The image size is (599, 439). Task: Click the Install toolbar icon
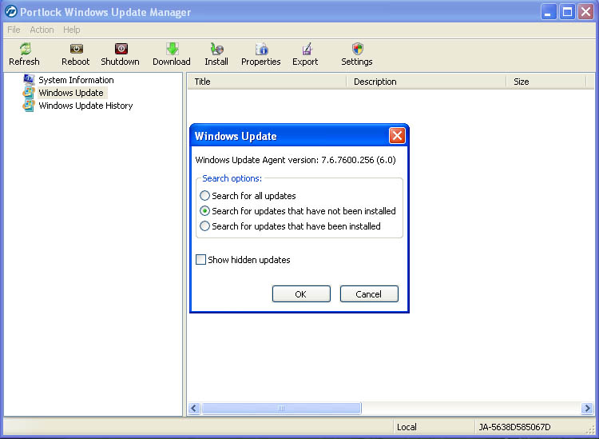click(217, 49)
